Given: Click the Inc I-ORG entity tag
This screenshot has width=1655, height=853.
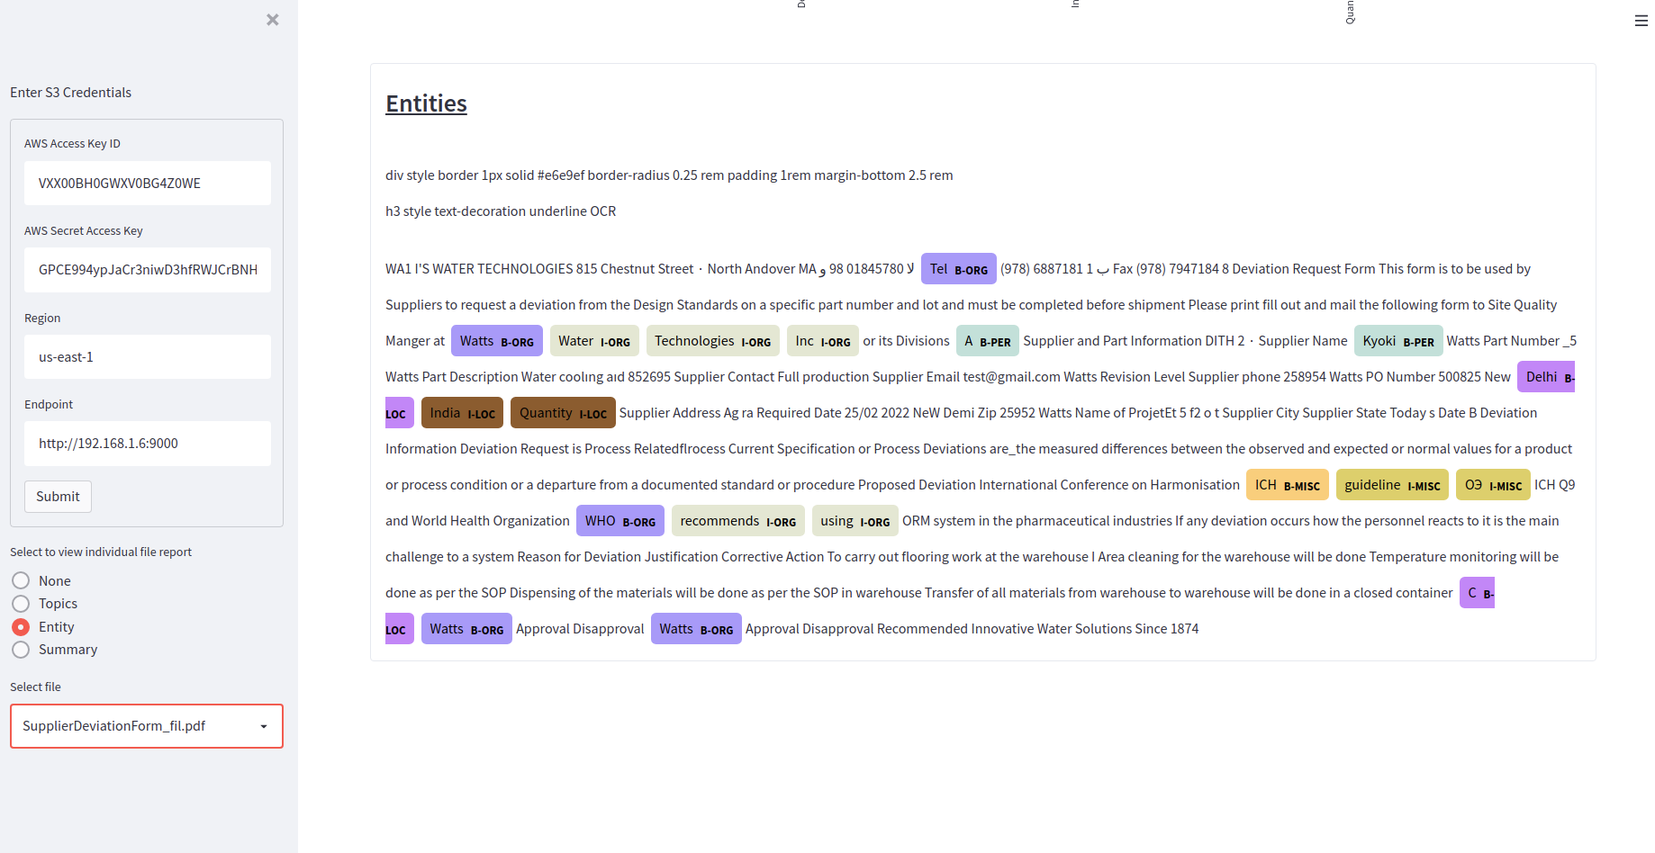Looking at the screenshot, I should tap(823, 341).
